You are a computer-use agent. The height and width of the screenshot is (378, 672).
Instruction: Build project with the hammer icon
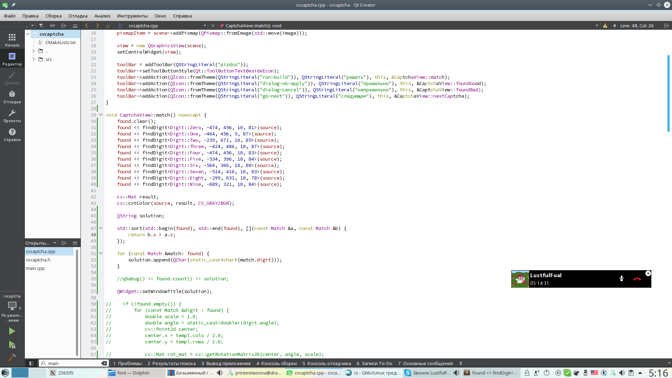[x=12, y=357]
